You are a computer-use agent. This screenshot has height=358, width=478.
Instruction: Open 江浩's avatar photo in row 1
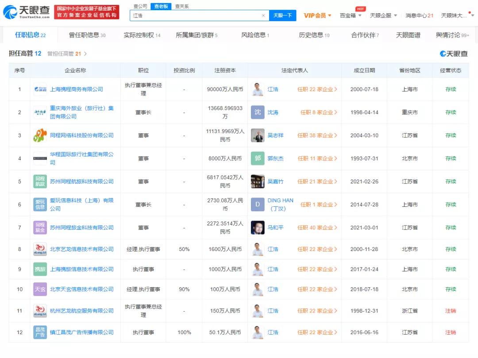(x=257, y=89)
